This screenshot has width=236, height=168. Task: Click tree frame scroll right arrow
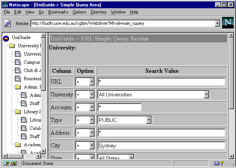(38, 156)
